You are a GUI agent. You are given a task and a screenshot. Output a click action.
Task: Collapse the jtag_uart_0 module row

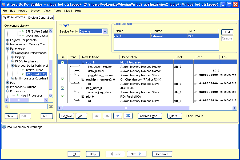(x=83, y=88)
